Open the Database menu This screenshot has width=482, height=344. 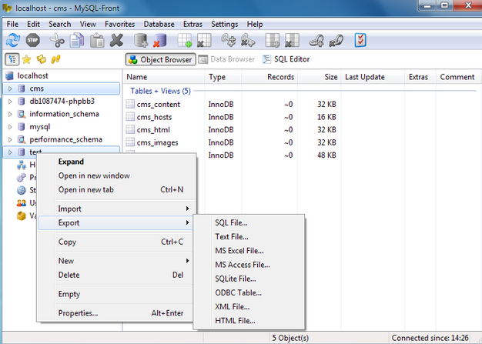159,24
